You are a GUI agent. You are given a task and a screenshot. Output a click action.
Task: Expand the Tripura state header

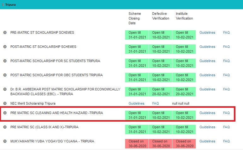[10, 5]
